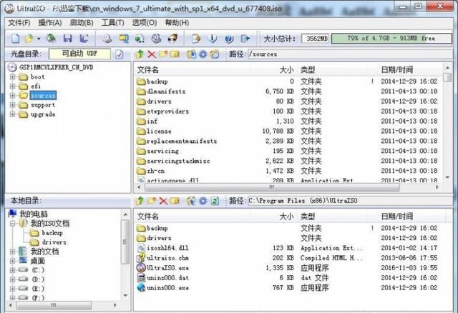
Task: Expand the (C:) drive tree node
Action: pyautogui.click(x=13, y=270)
